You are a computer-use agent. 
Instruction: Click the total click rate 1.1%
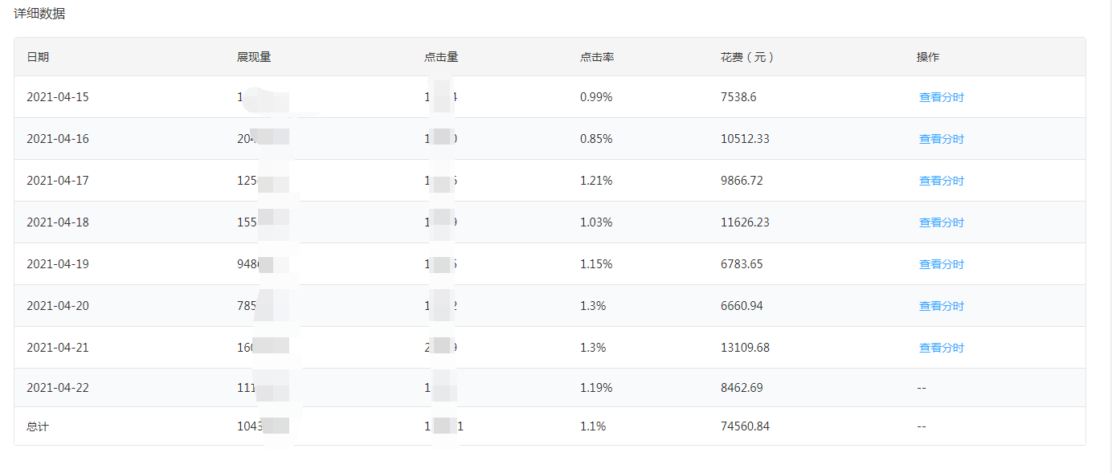(x=593, y=426)
